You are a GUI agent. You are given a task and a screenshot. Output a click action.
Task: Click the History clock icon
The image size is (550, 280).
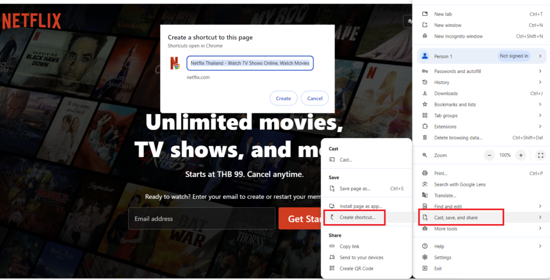(x=425, y=82)
